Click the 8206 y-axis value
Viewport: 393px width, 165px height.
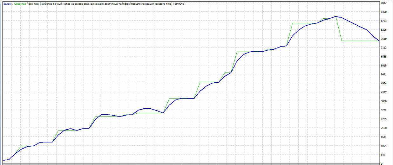point(383,30)
